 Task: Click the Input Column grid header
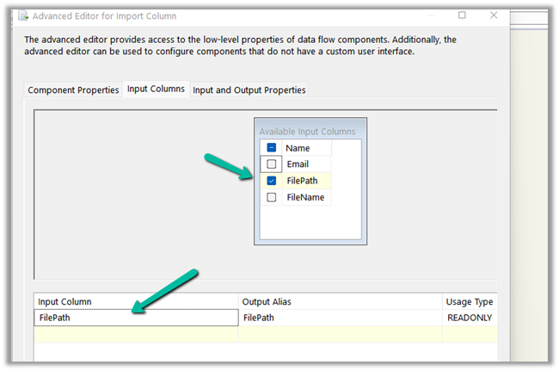(65, 301)
